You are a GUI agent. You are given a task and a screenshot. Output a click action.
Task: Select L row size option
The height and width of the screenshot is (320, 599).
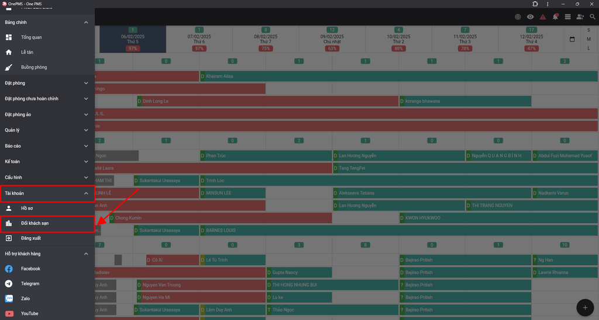(588, 48)
